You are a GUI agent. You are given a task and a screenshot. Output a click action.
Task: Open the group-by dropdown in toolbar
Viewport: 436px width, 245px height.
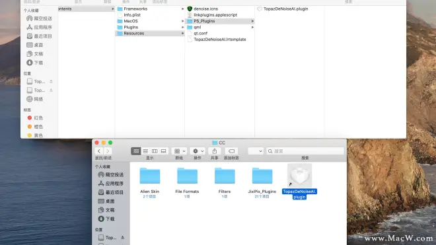point(179,151)
